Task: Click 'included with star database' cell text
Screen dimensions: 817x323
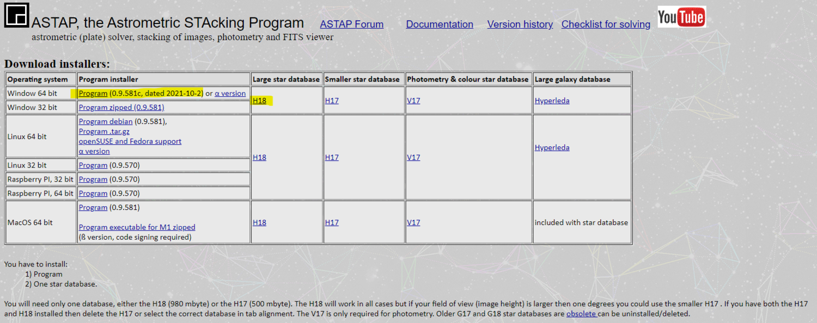Action: 581,222
